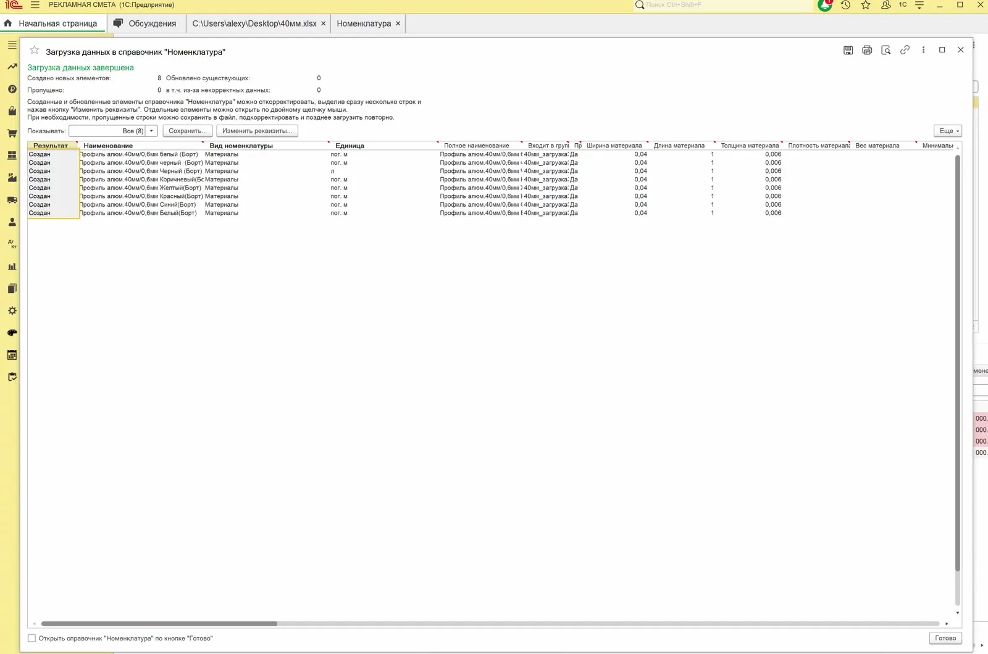Open calendar section in left sidebar

(12, 355)
